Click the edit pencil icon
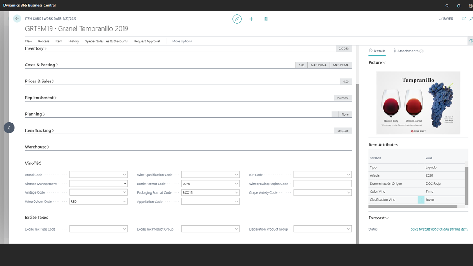 [237, 19]
